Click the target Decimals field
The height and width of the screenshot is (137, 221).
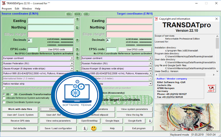pyautogui.click(x=108, y=40)
